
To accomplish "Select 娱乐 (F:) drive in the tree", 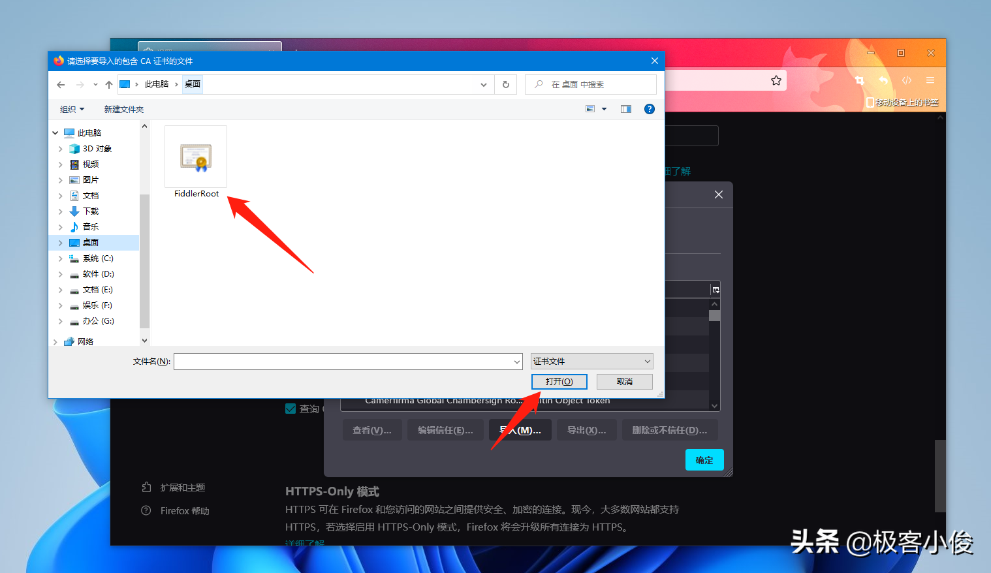I will [97, 305].
